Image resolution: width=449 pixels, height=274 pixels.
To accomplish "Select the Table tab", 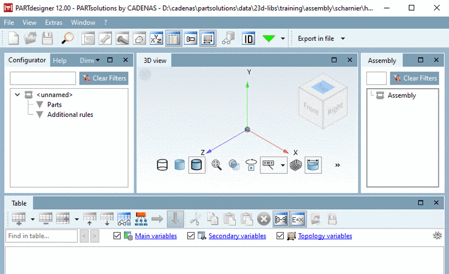I will pyautogui.click(x=19, y=203).
